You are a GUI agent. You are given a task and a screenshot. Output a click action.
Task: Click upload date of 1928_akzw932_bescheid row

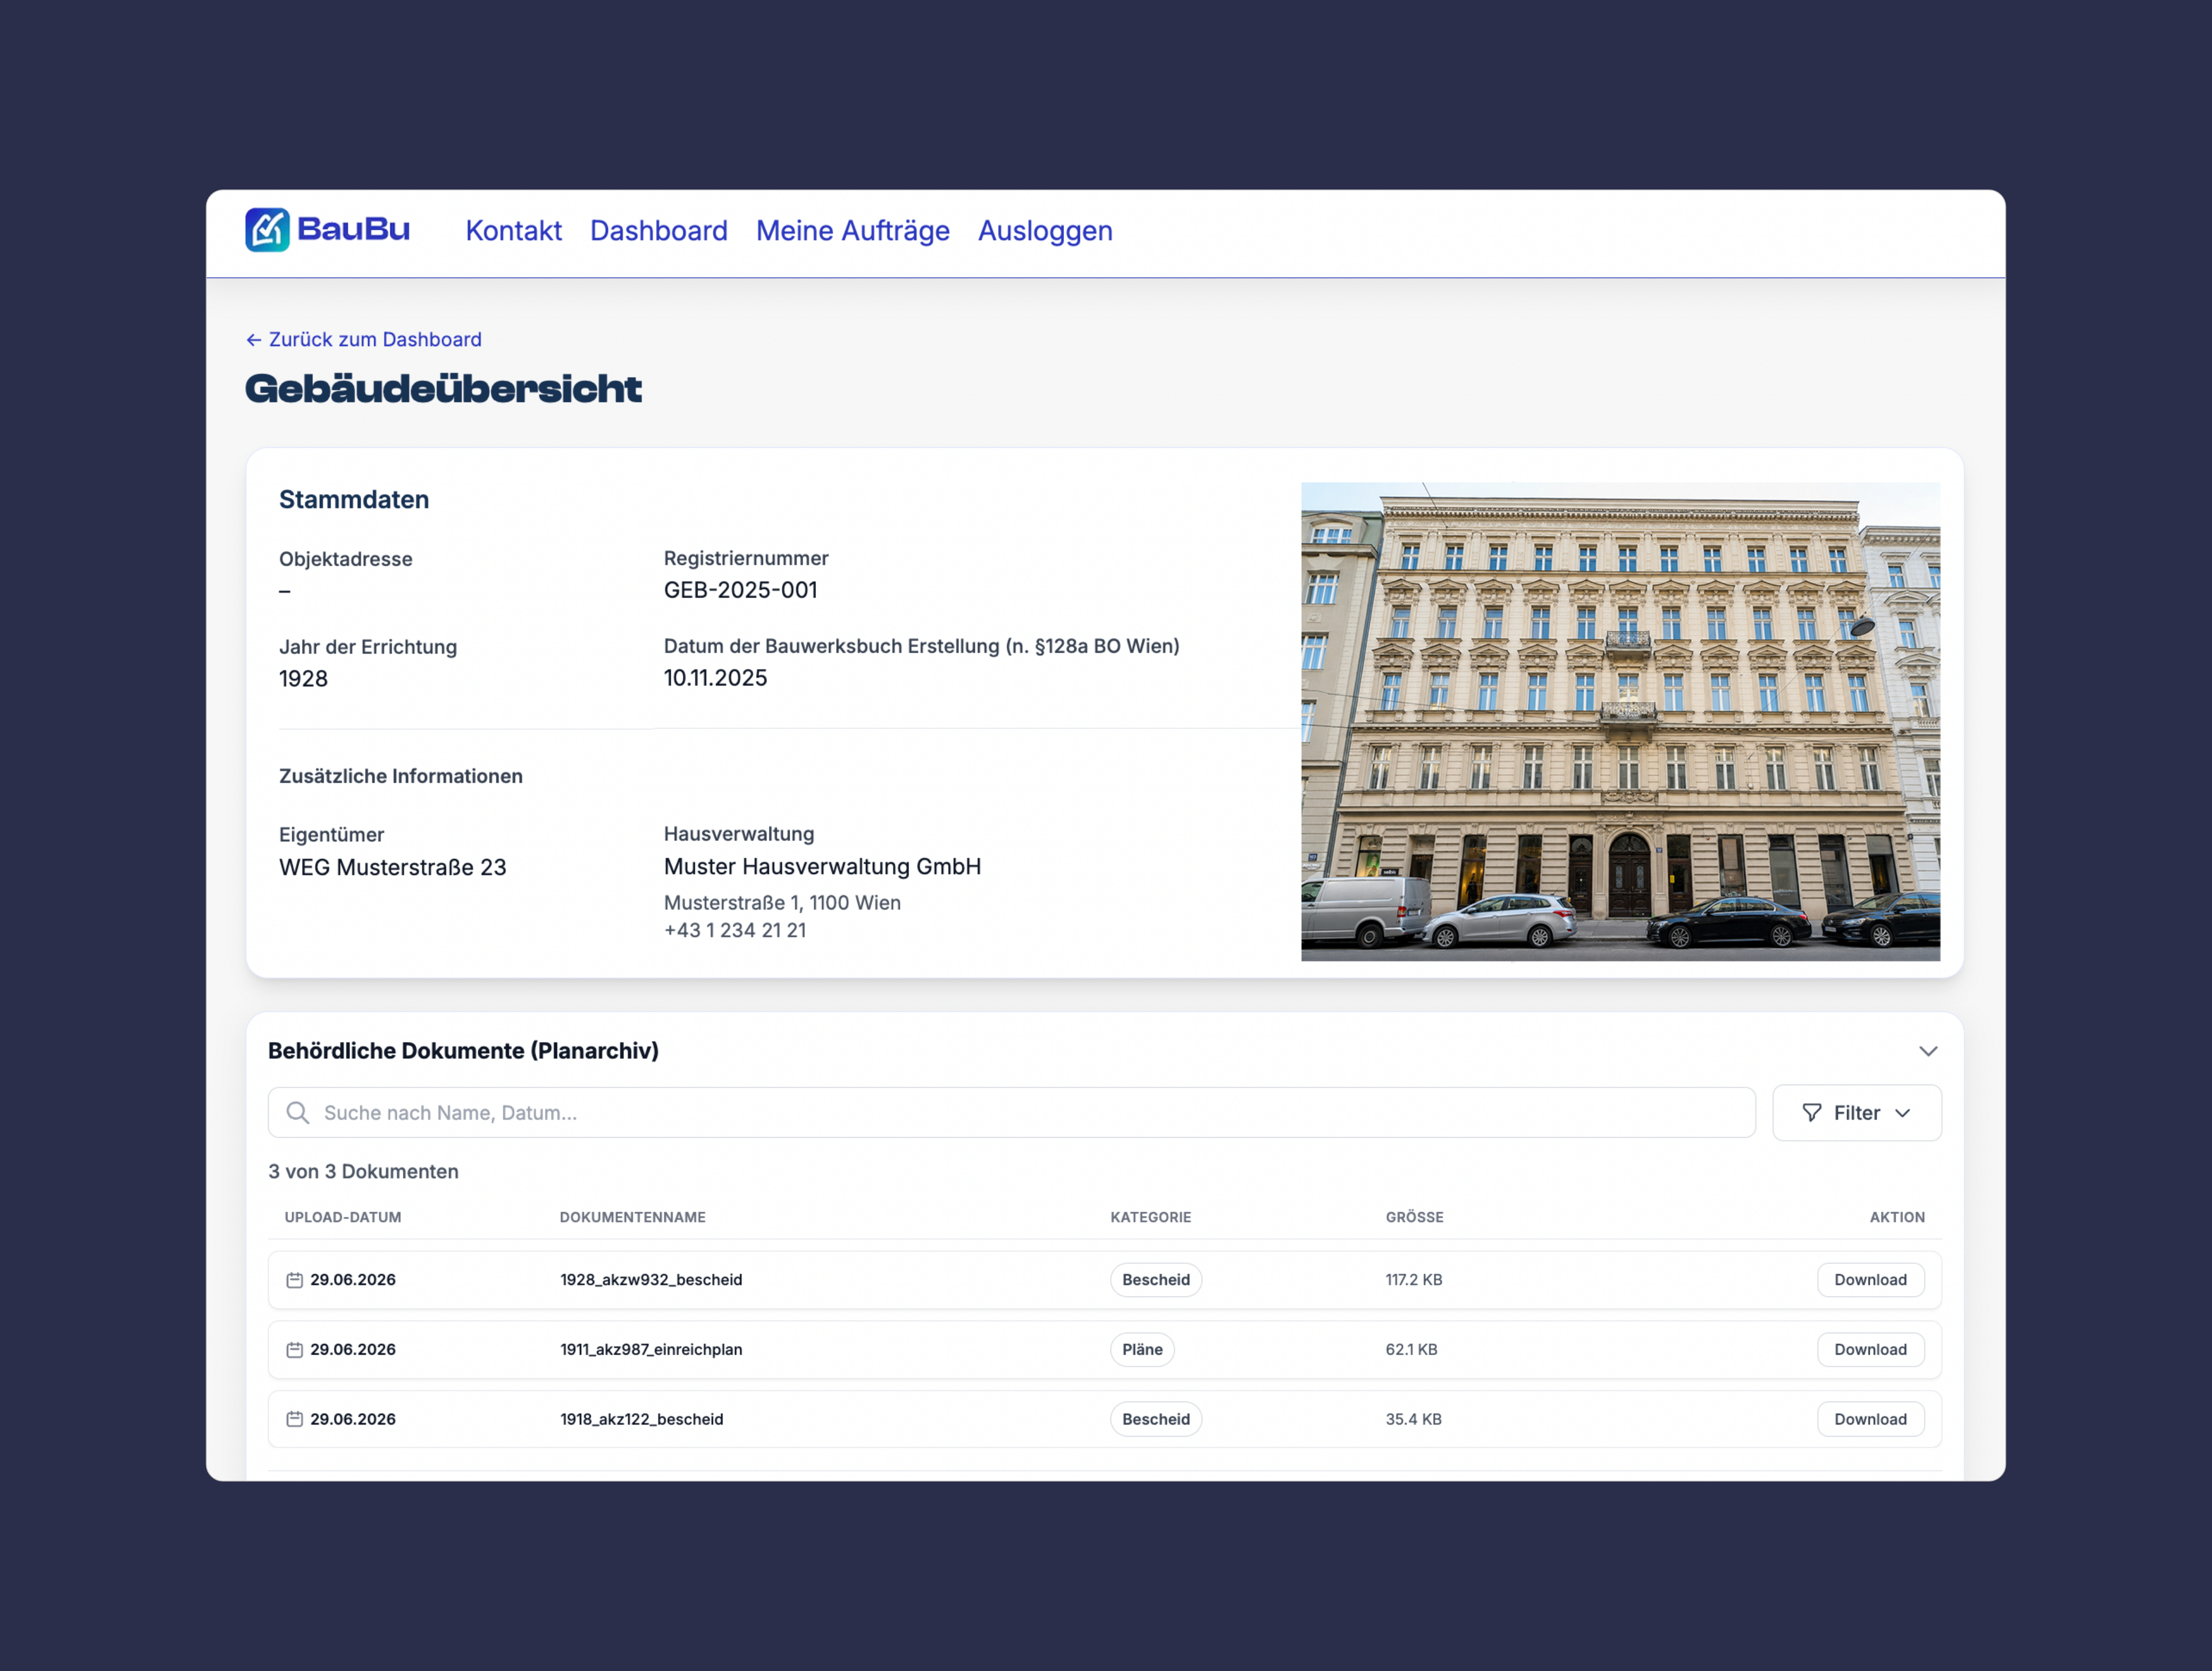353,1280
